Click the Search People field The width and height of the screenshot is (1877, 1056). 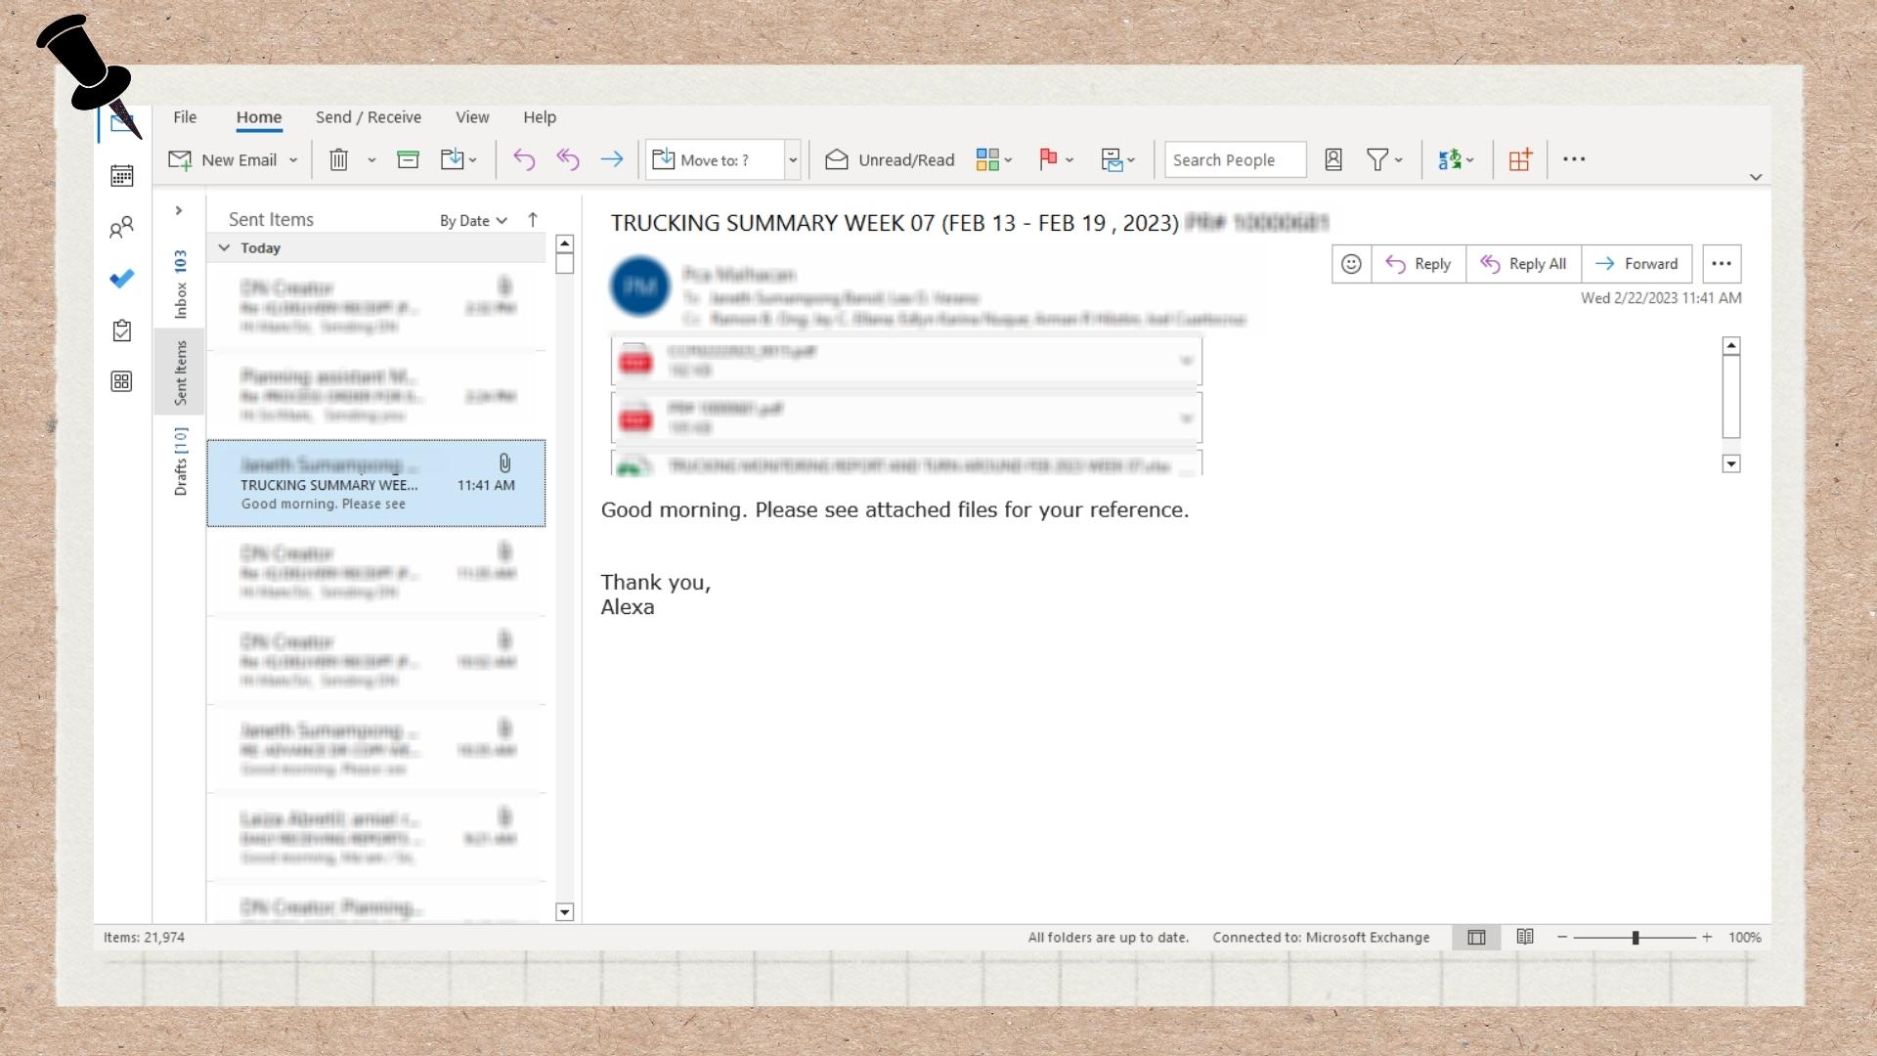(1234, 160)
